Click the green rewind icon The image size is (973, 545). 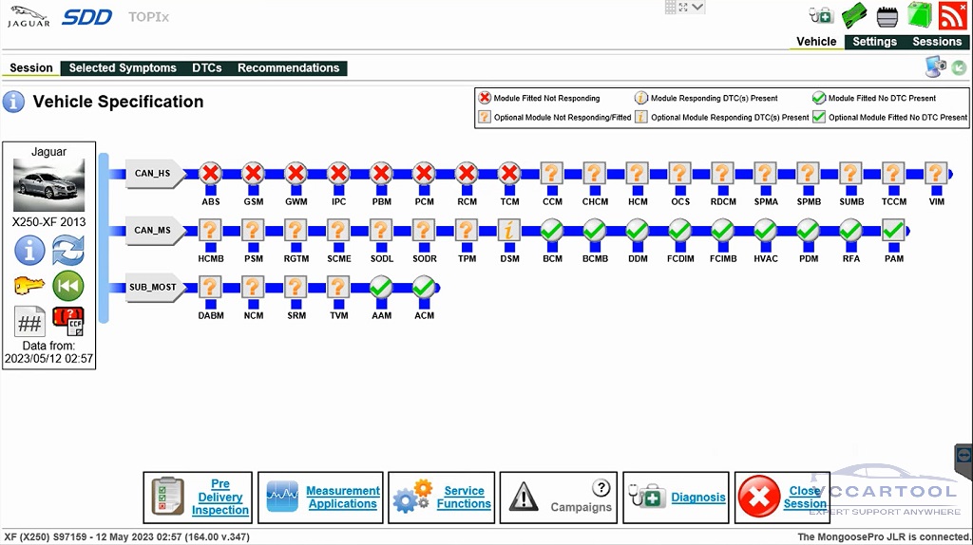pos(67,285)
